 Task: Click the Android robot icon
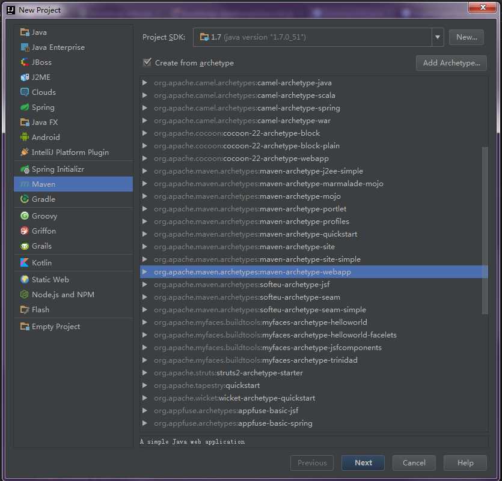point(25,137)
